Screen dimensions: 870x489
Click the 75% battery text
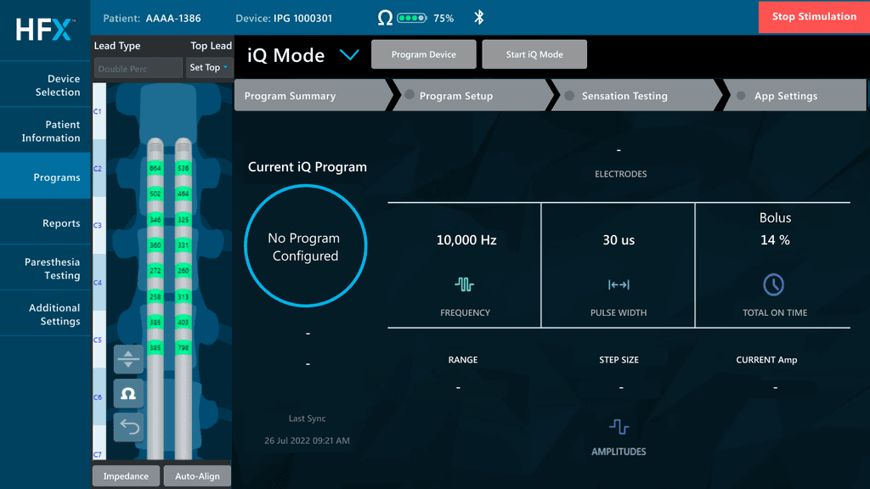click(x=443, y=19)
